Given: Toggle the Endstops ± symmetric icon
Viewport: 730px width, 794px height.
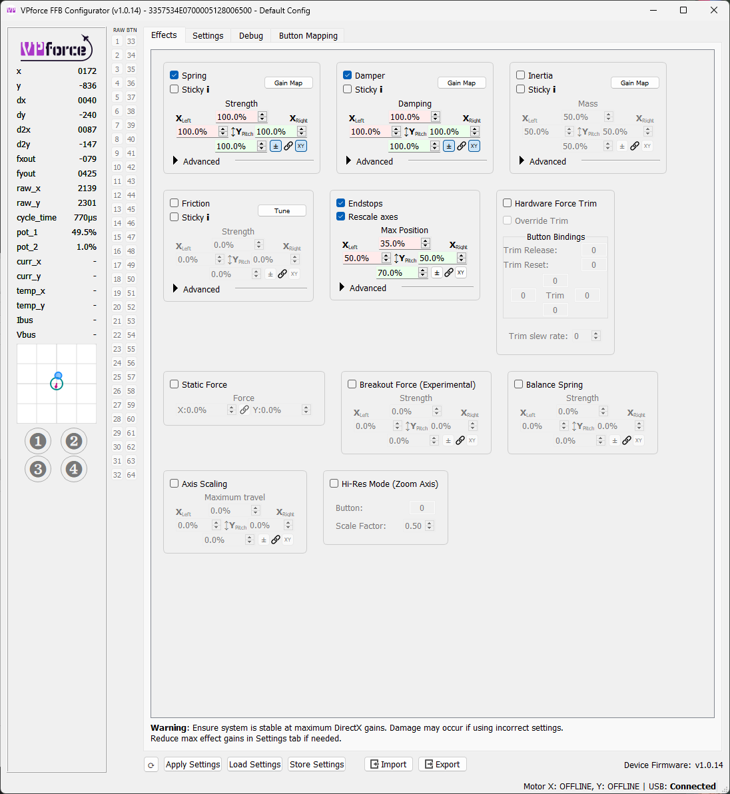Looking at the screenshot, I should [437, 273].
